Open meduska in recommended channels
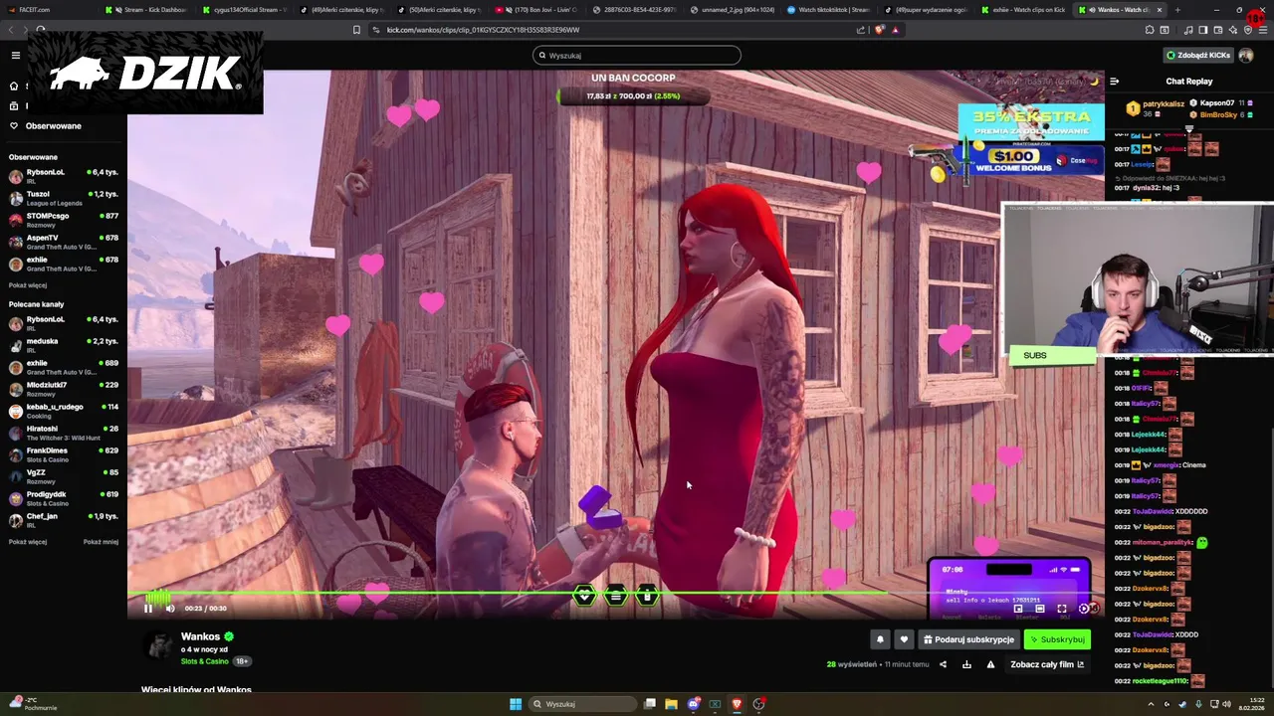 coord(64,345)
